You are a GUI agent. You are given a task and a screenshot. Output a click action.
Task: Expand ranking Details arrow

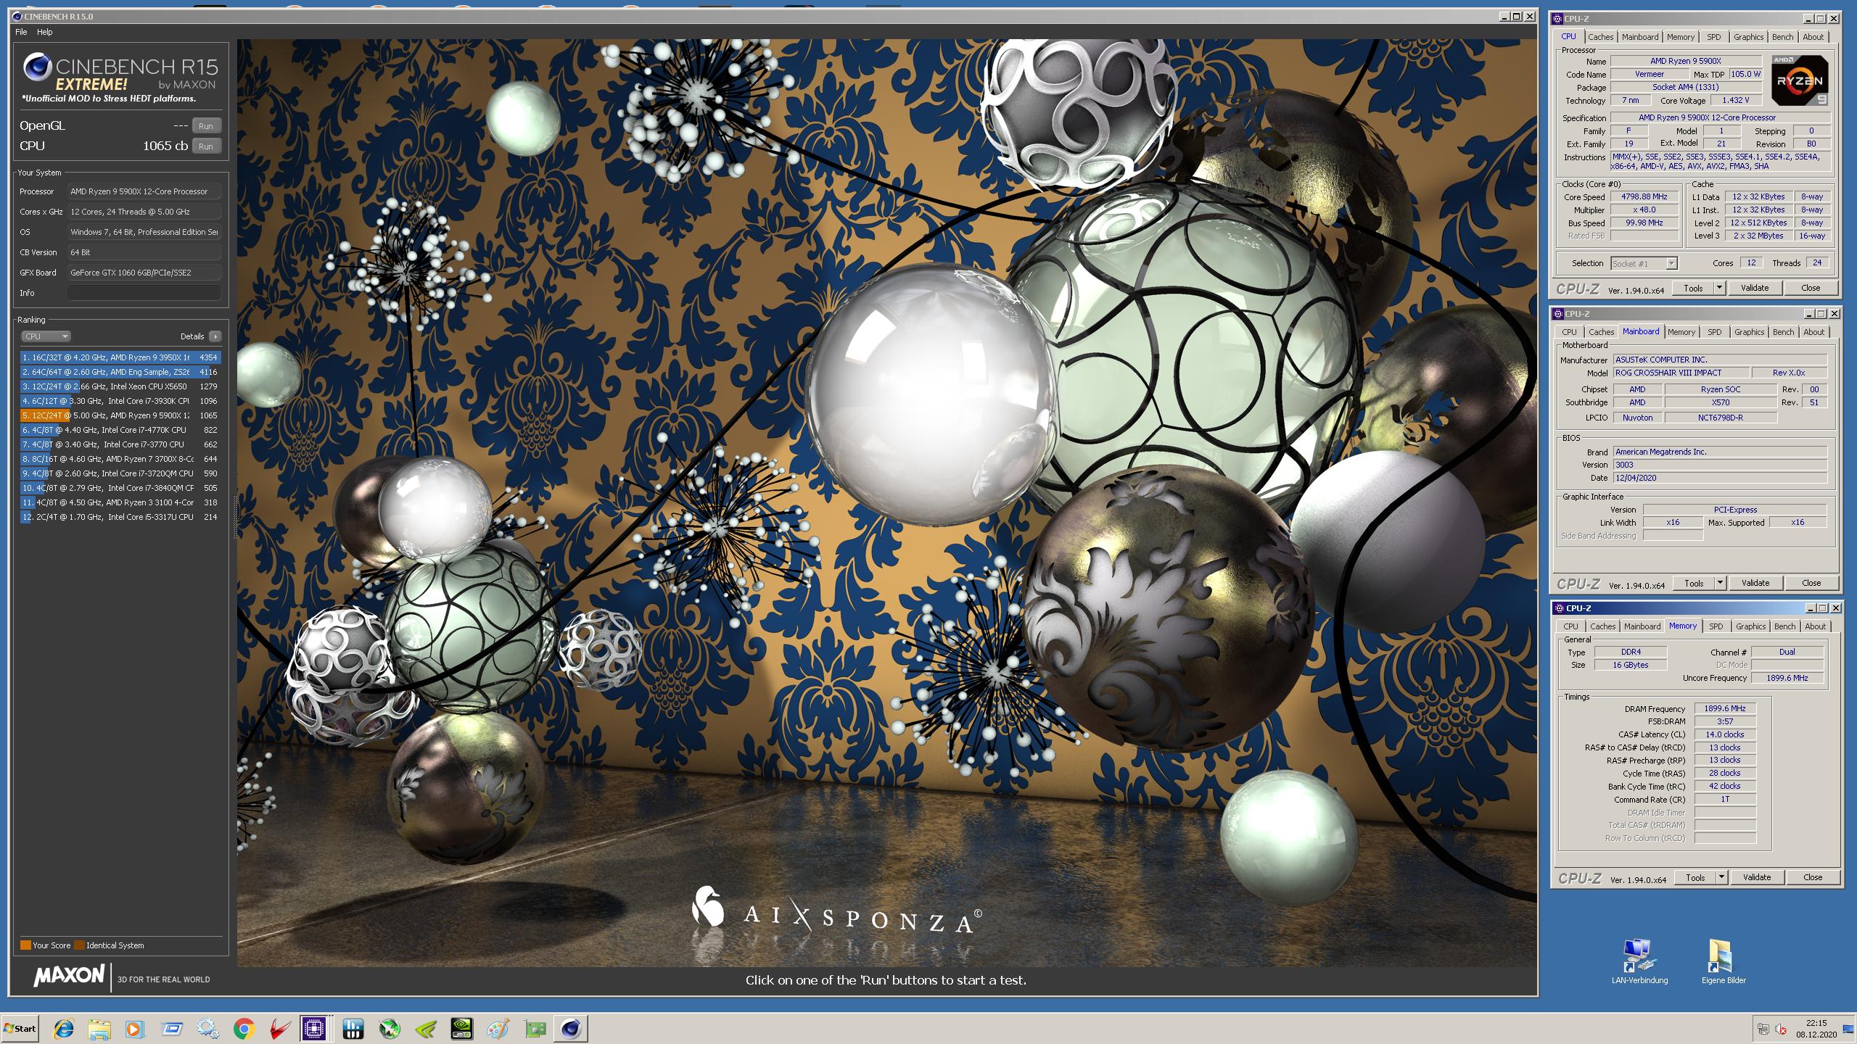click(215, 336)
